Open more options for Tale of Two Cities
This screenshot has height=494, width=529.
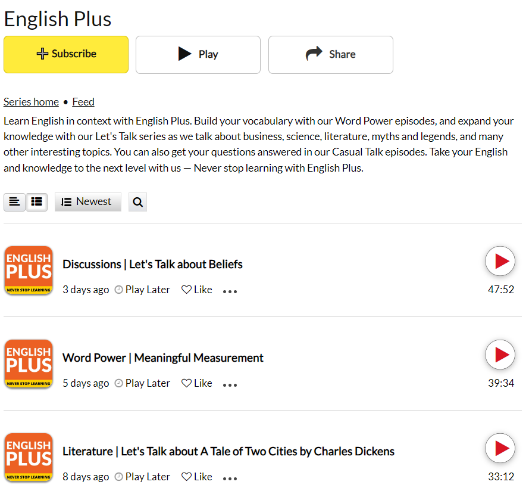coord(230,479)
